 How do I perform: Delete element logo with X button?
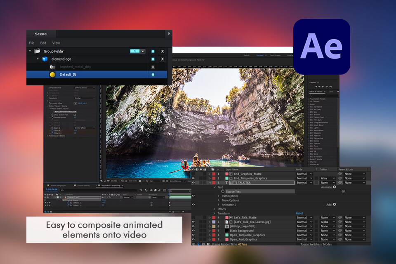pos(163,59)
